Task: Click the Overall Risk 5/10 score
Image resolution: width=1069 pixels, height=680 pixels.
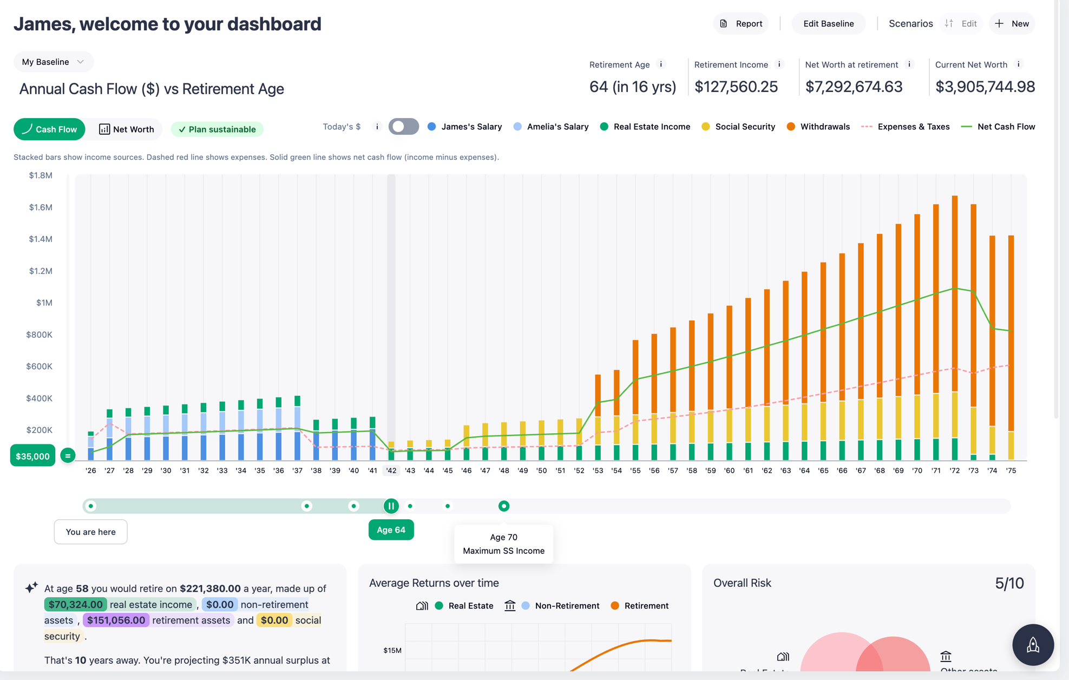Action: (1009, 583)
